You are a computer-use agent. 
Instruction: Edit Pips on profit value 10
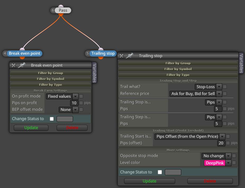tap(74, 103)
